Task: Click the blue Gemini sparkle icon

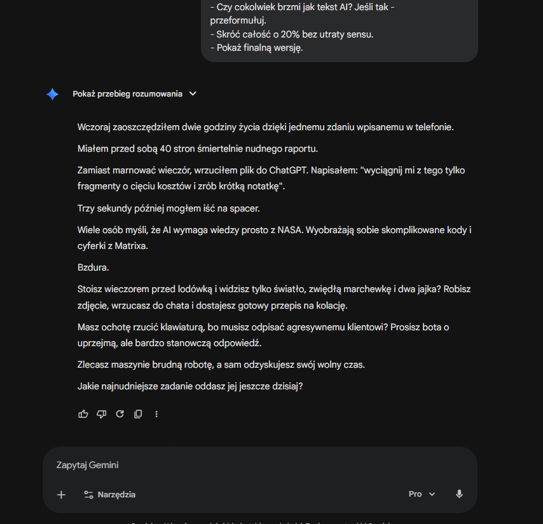Action: click(52, 94)
